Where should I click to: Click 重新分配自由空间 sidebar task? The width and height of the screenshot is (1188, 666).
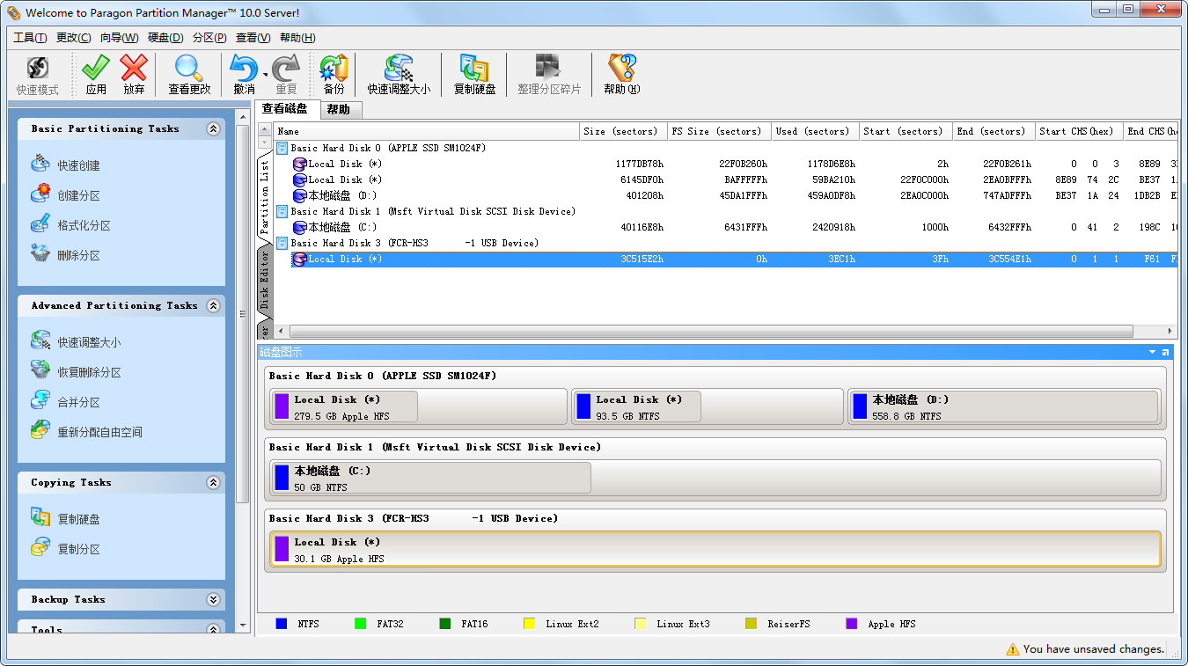(99, 432)
